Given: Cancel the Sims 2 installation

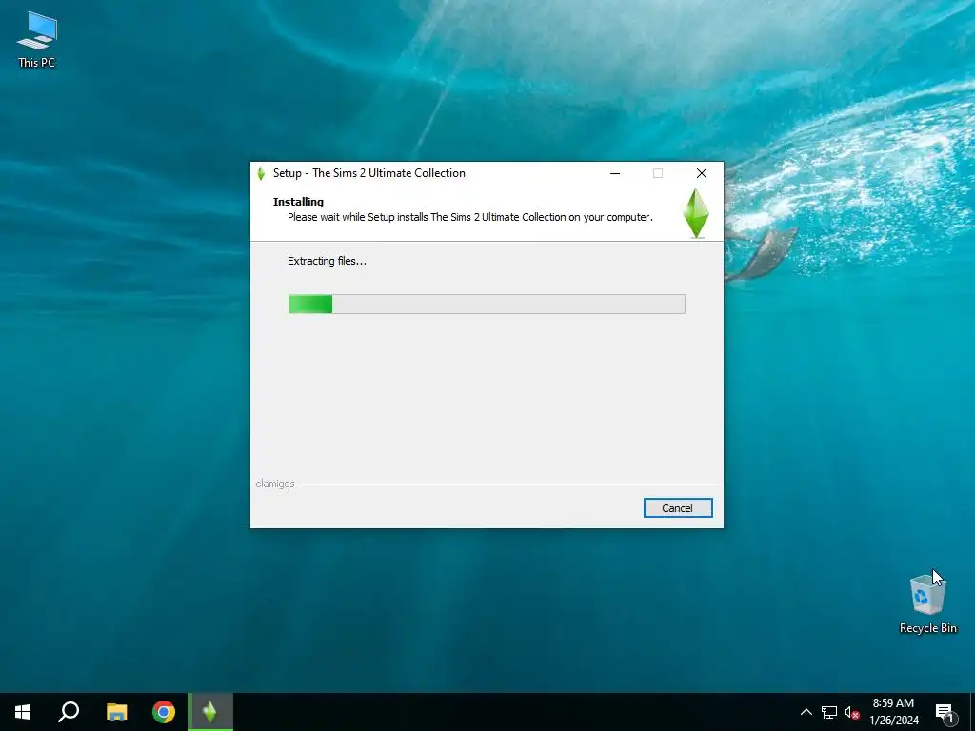Looking at the screenshot, I should pyautogui.click(x=677, y=508).
